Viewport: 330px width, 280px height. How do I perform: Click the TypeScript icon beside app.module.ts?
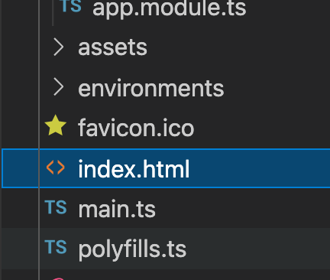[71, 5]
